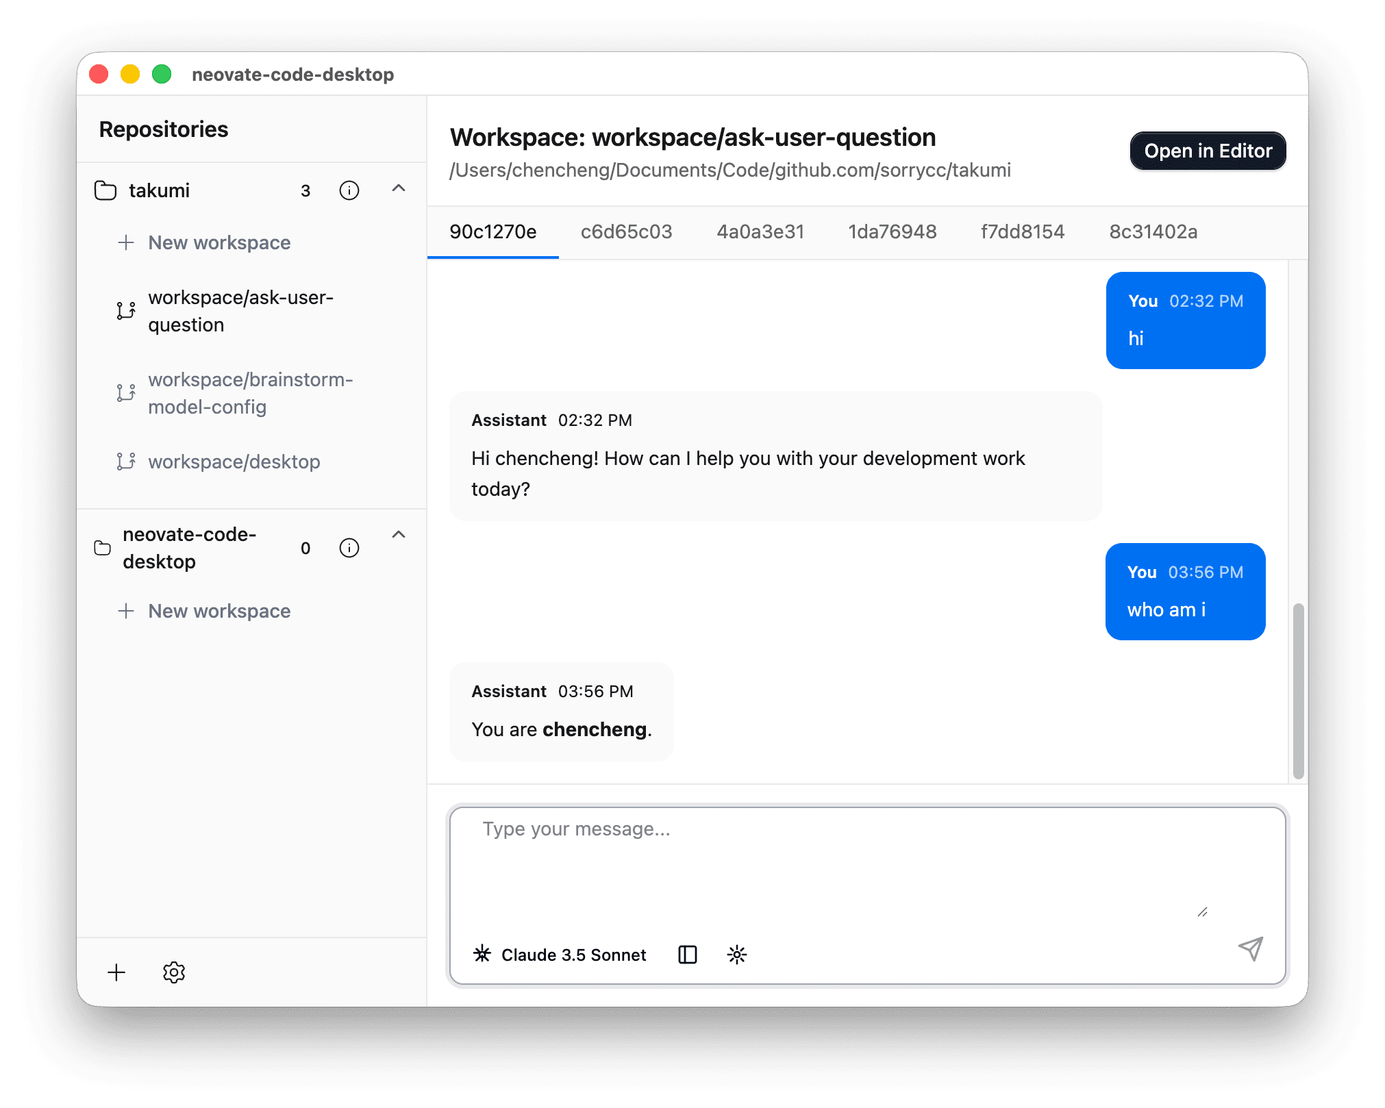Click the takumi folder icon
The height and width of the screenshot is (1108, 1385).
click(105, 190)
